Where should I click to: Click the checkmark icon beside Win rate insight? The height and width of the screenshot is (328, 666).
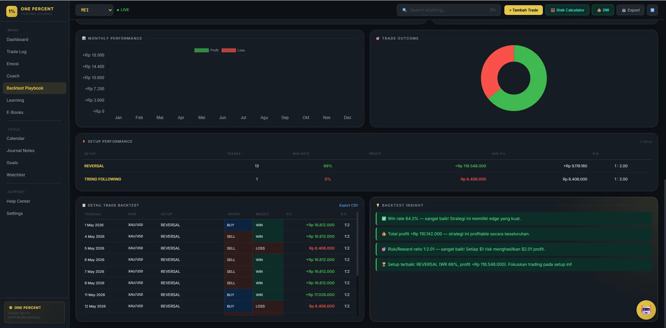point(384,219)
